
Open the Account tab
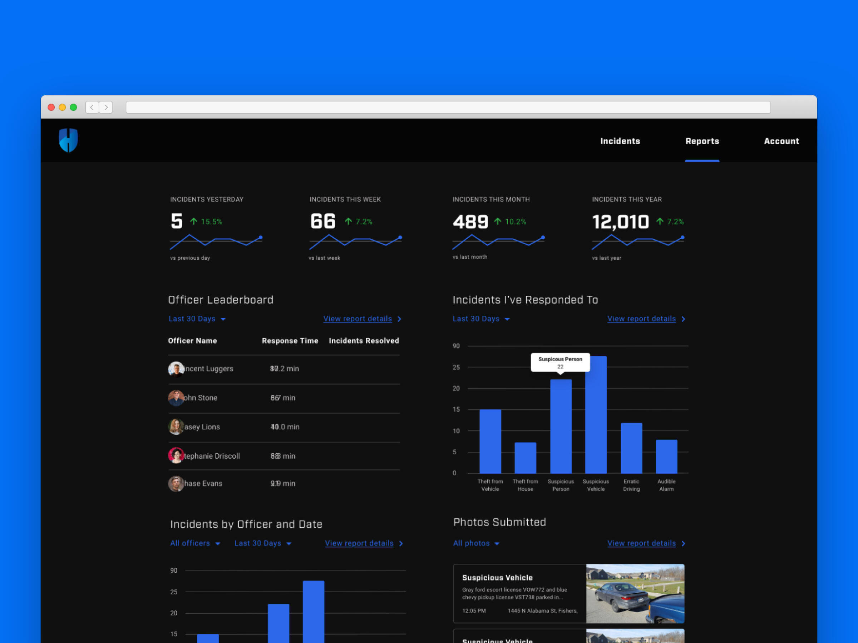(781, 141)
